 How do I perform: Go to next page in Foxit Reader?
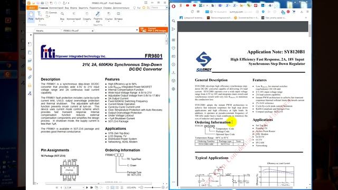point(87,188)
